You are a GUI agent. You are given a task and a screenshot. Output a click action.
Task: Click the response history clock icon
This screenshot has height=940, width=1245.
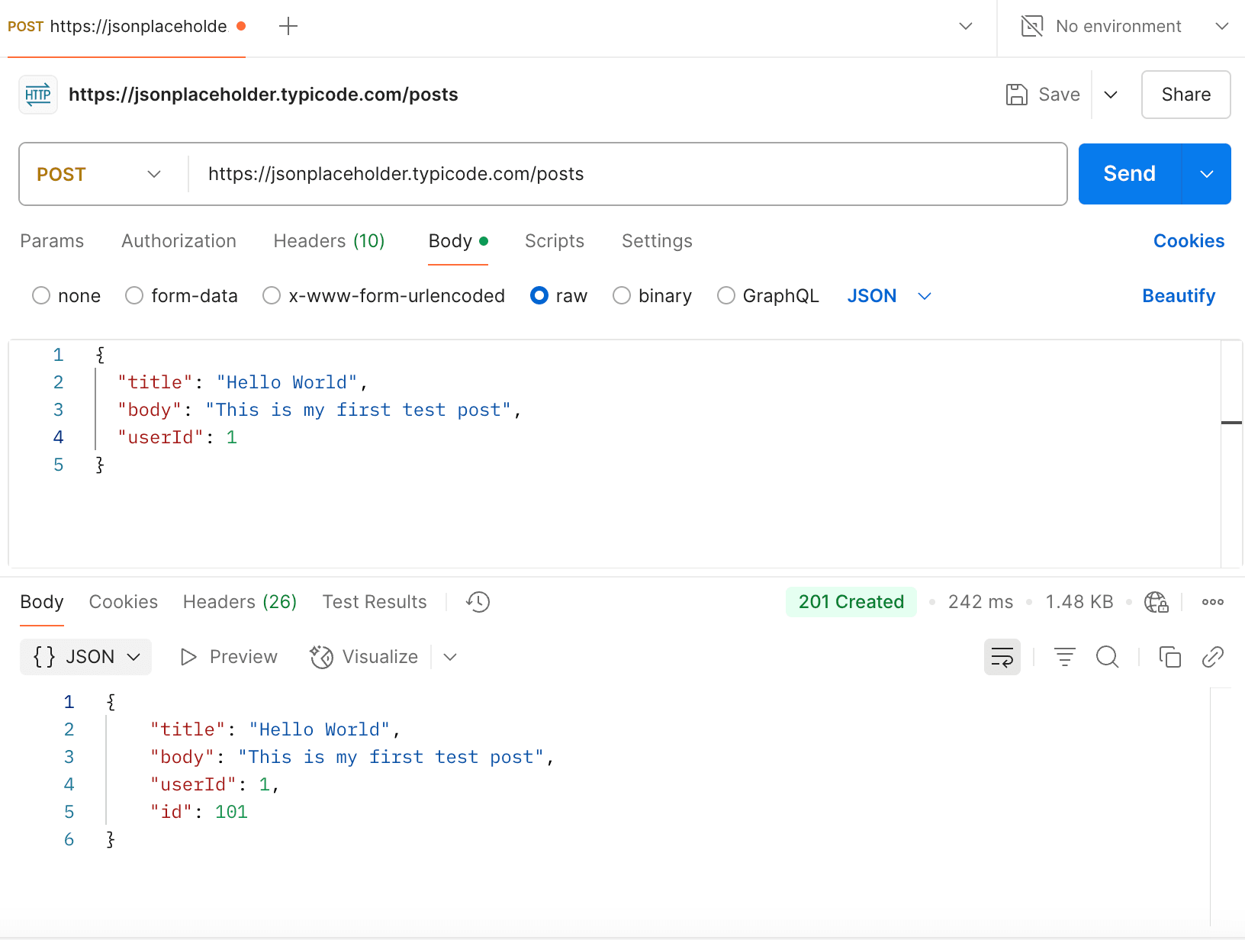coord(478,602)
